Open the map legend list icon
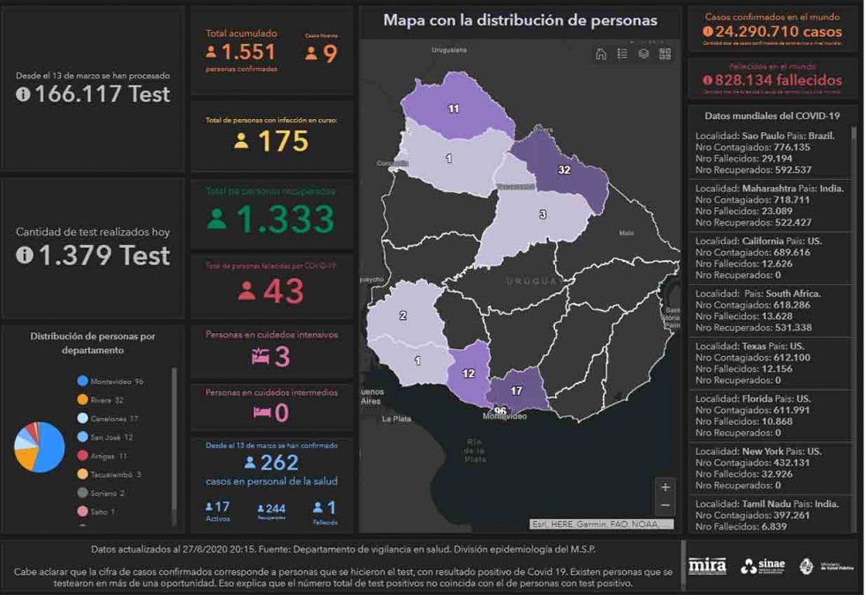The width and height of the screenshot is (865, 595). click(622, 55)
